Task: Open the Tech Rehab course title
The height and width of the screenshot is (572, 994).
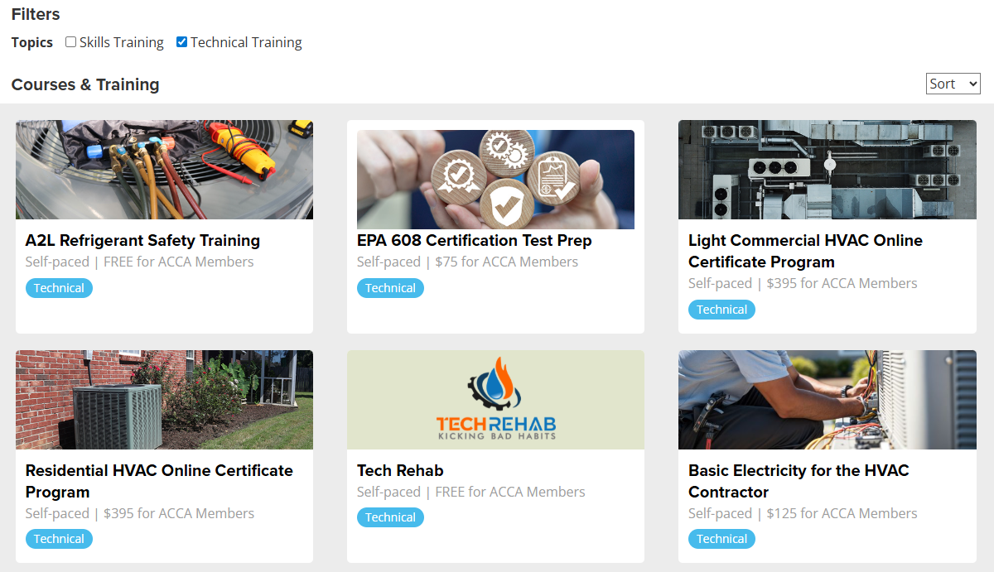Action: pyautogui.click(x=400, y=471)
